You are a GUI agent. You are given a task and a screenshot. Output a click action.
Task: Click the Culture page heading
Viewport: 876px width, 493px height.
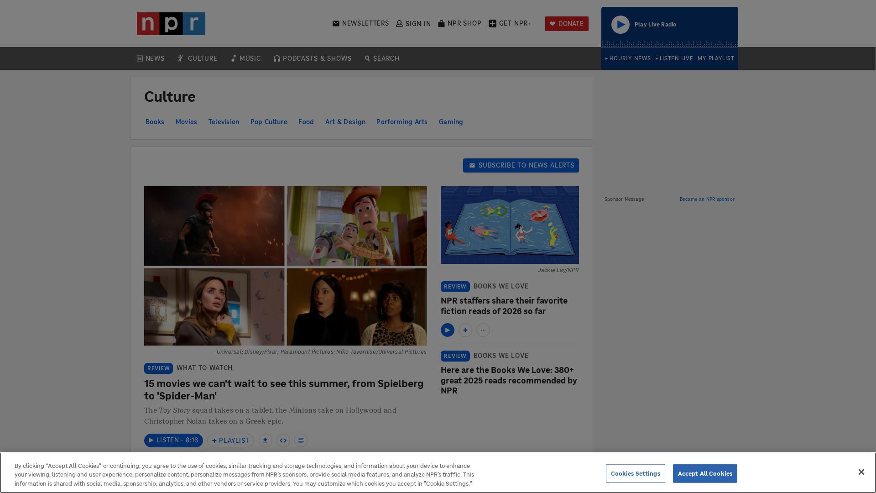click(x=170, y=97)
